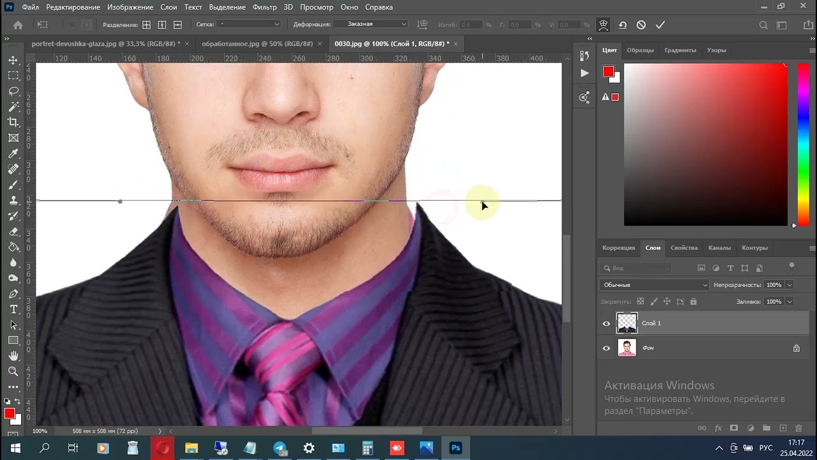The image size is (817, 460).
Task: Toggle lock all padlock icon
Action: (694, 302)
